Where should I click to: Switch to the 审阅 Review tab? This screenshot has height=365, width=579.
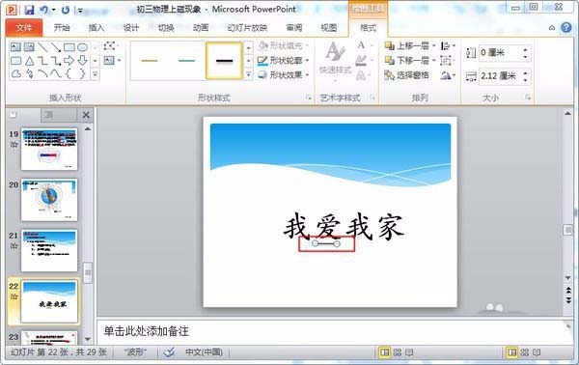(294, 28)
